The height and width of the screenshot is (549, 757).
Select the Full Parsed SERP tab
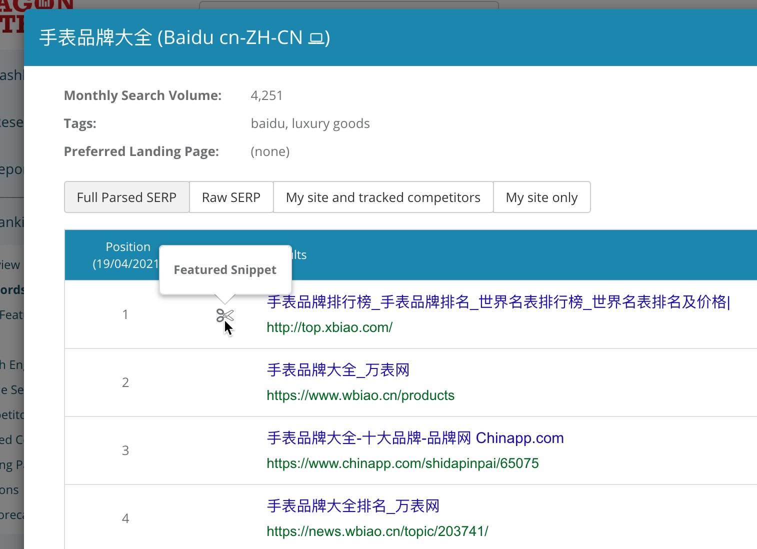pyautogui.click(x=126, y=197)
